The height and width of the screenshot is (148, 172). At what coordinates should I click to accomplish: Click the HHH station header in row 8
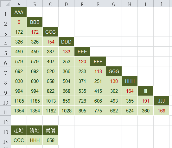click(x=130, y=81)
